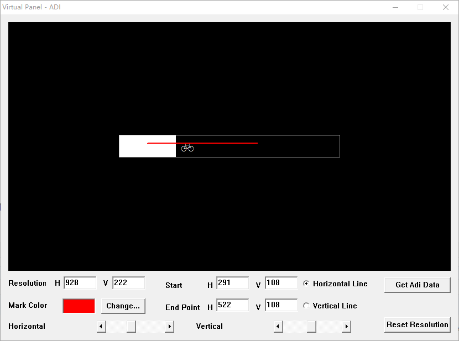Click the End Point H input field
The height and width of the screenshot is (341, 459).
[x=233, y=305]
